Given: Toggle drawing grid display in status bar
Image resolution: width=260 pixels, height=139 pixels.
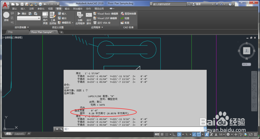Looking at the screenshot, I should point(162,134).
